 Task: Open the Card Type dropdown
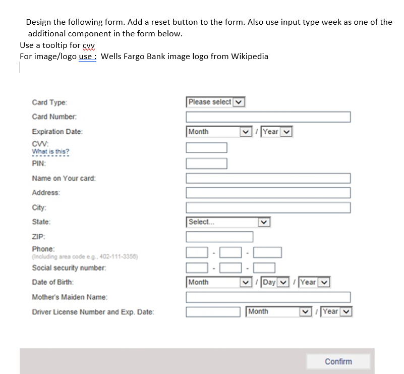click(215, 101)
